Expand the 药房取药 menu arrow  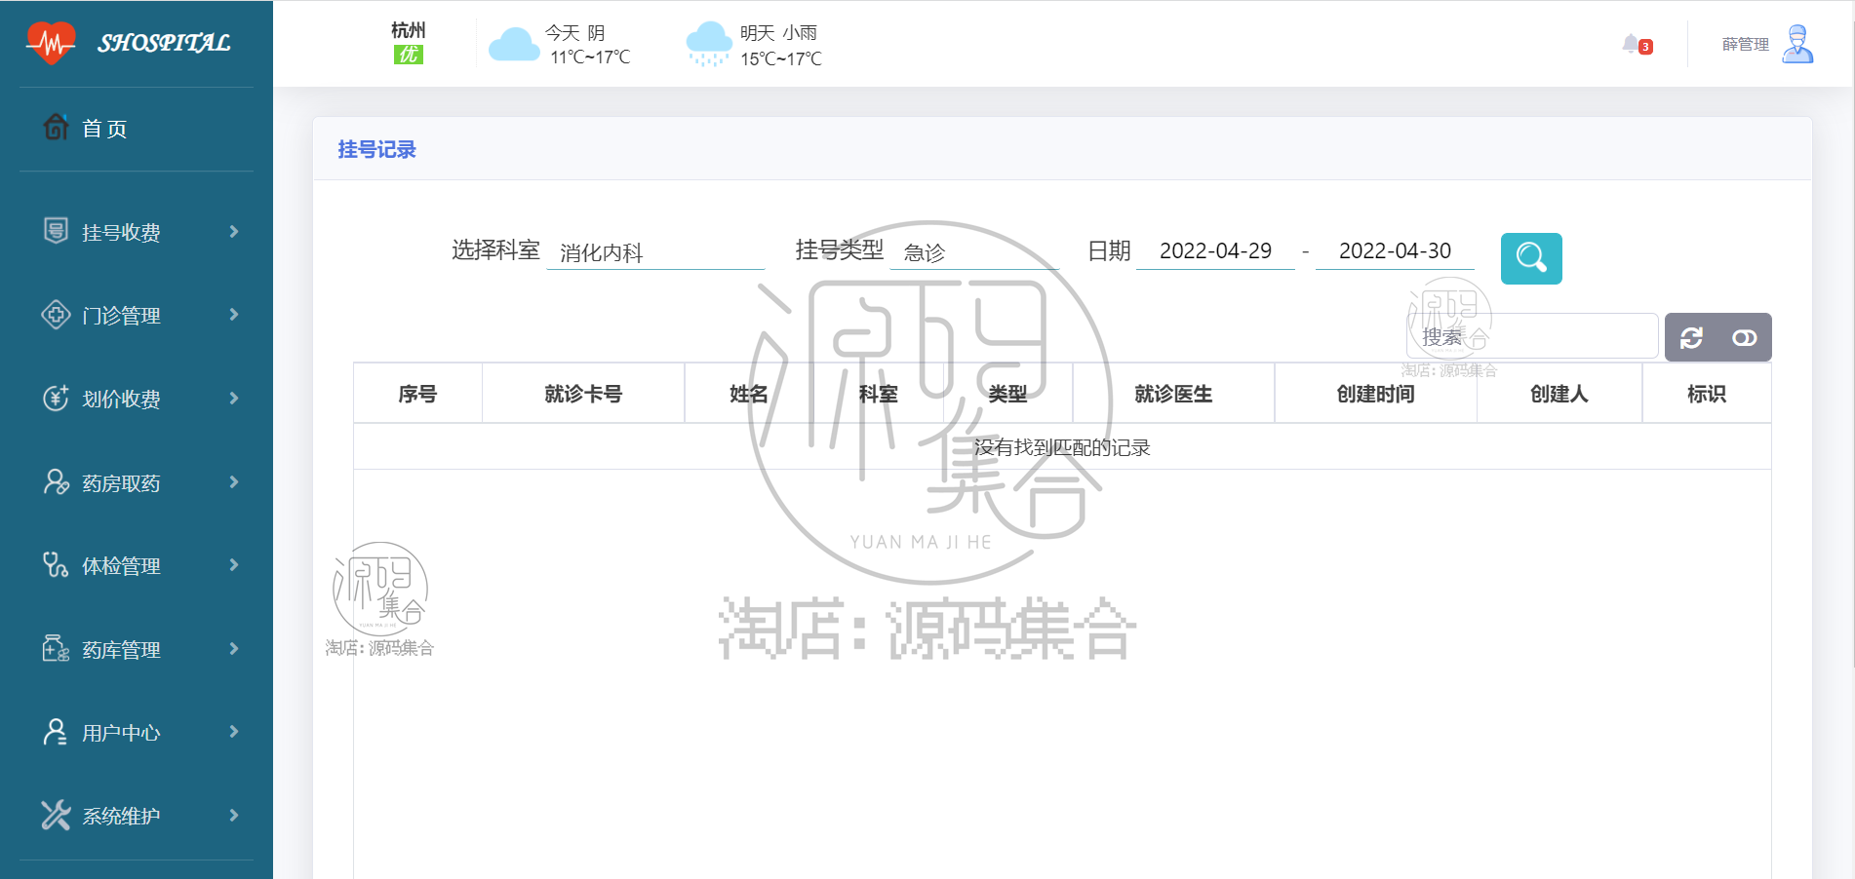[x=234, y=481]
